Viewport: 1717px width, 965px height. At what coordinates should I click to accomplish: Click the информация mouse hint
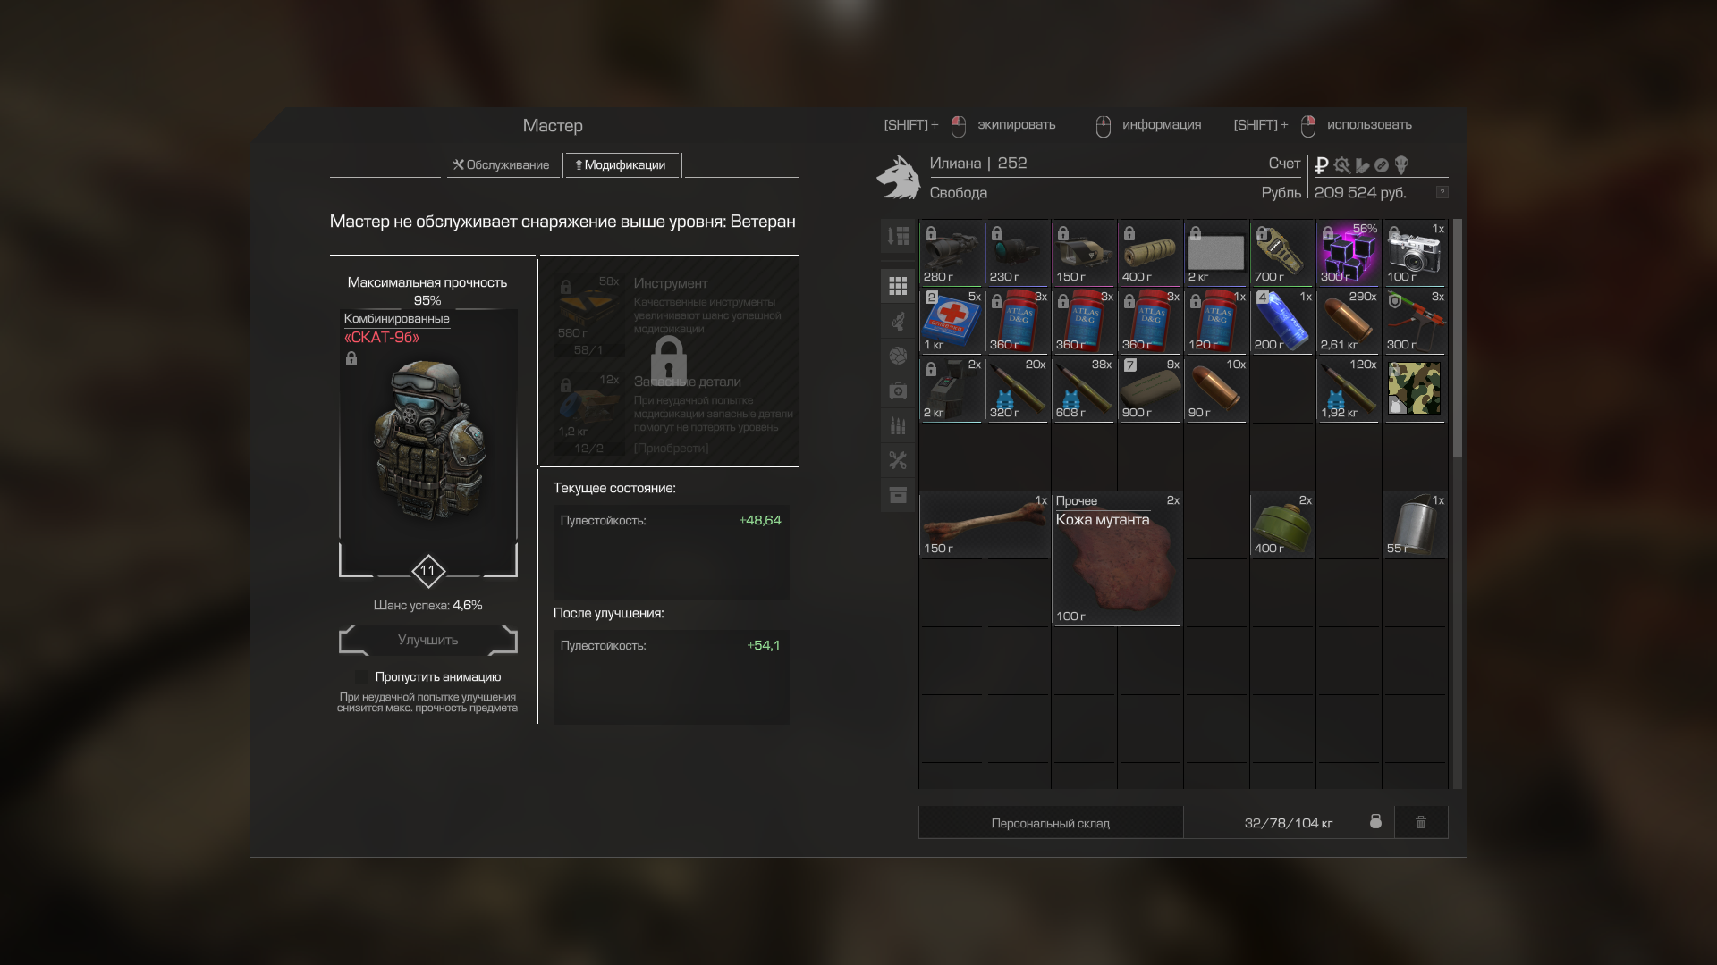pyautogui.click(x=1162, y=125)
